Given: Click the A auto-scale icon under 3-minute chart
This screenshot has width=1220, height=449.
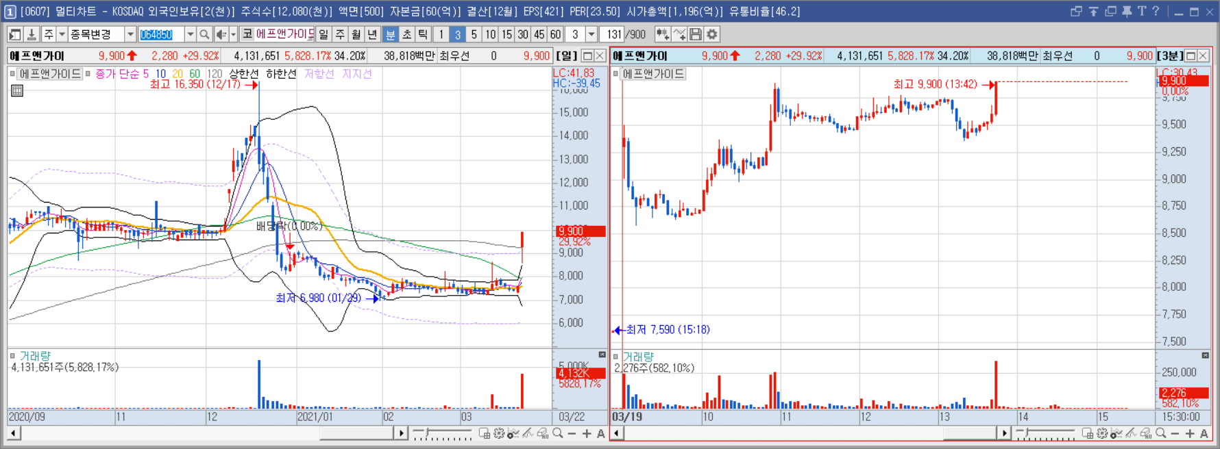Looking at the screenshot, I should (x=1204, y=433).
